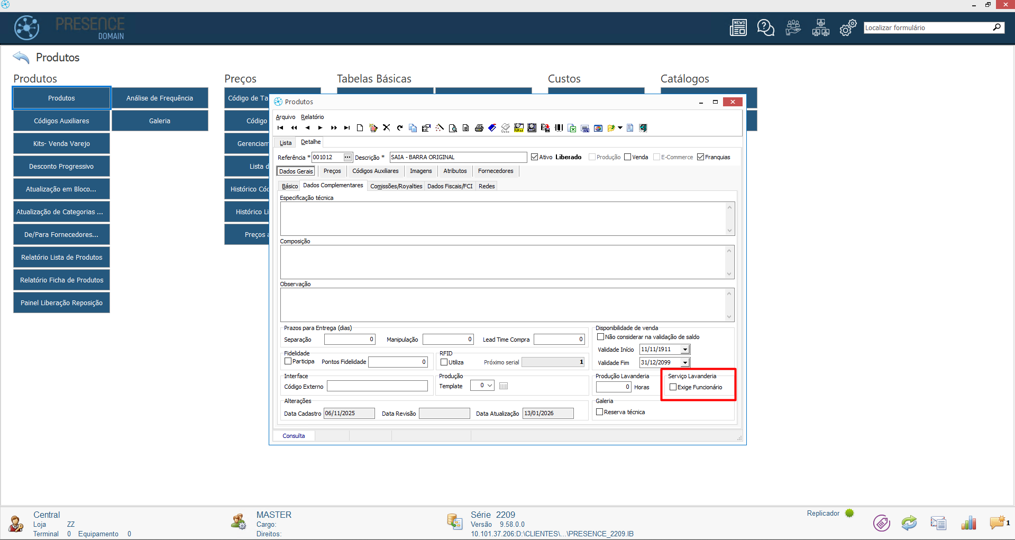Go to the first record arrow

(280, 128)
